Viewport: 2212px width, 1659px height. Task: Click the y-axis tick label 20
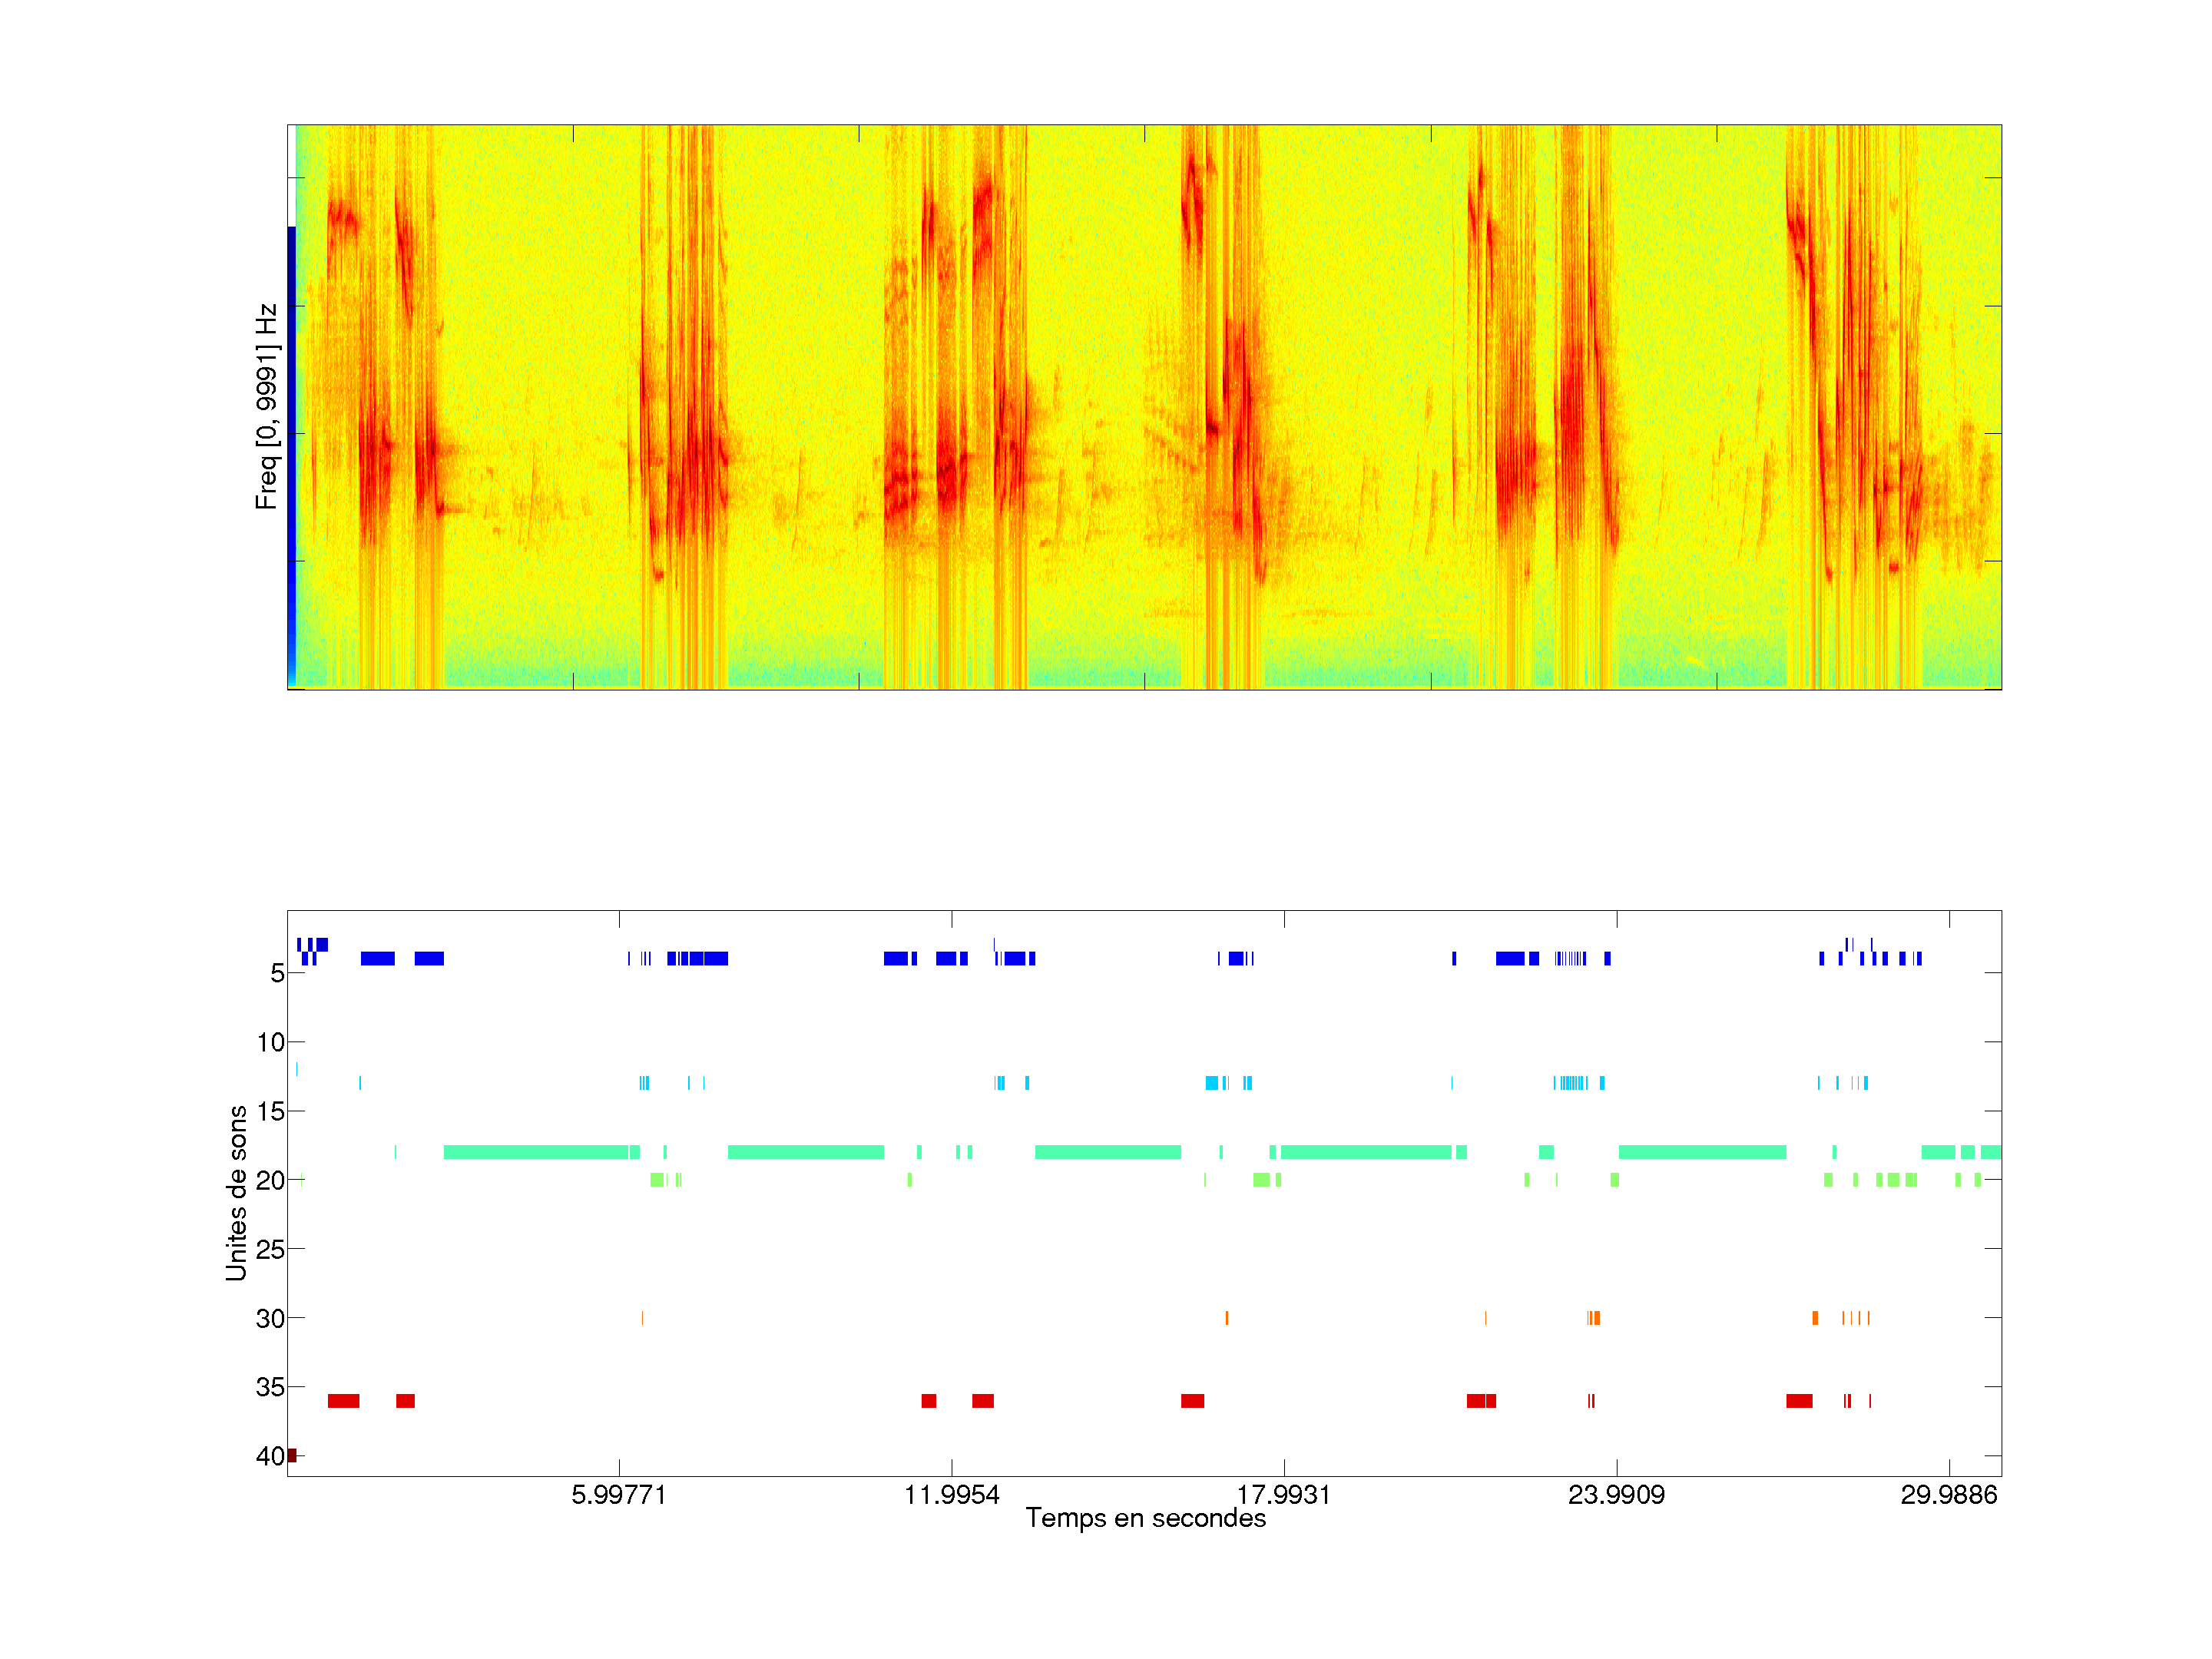[270, 1180]
